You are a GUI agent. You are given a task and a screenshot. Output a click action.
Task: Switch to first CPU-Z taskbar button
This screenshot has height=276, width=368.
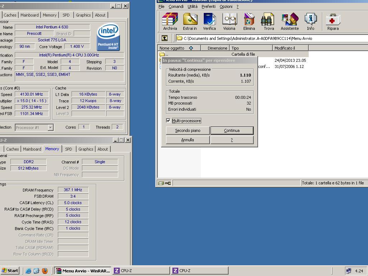[141, 271]
